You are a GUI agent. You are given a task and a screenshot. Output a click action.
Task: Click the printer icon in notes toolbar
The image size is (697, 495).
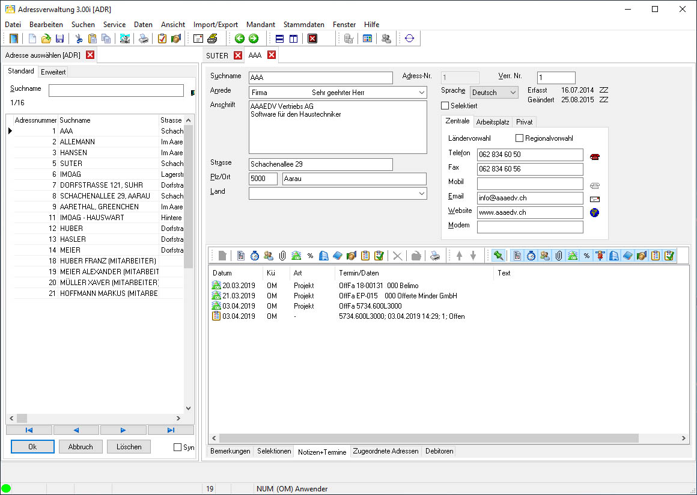click(x=435, y=256)
